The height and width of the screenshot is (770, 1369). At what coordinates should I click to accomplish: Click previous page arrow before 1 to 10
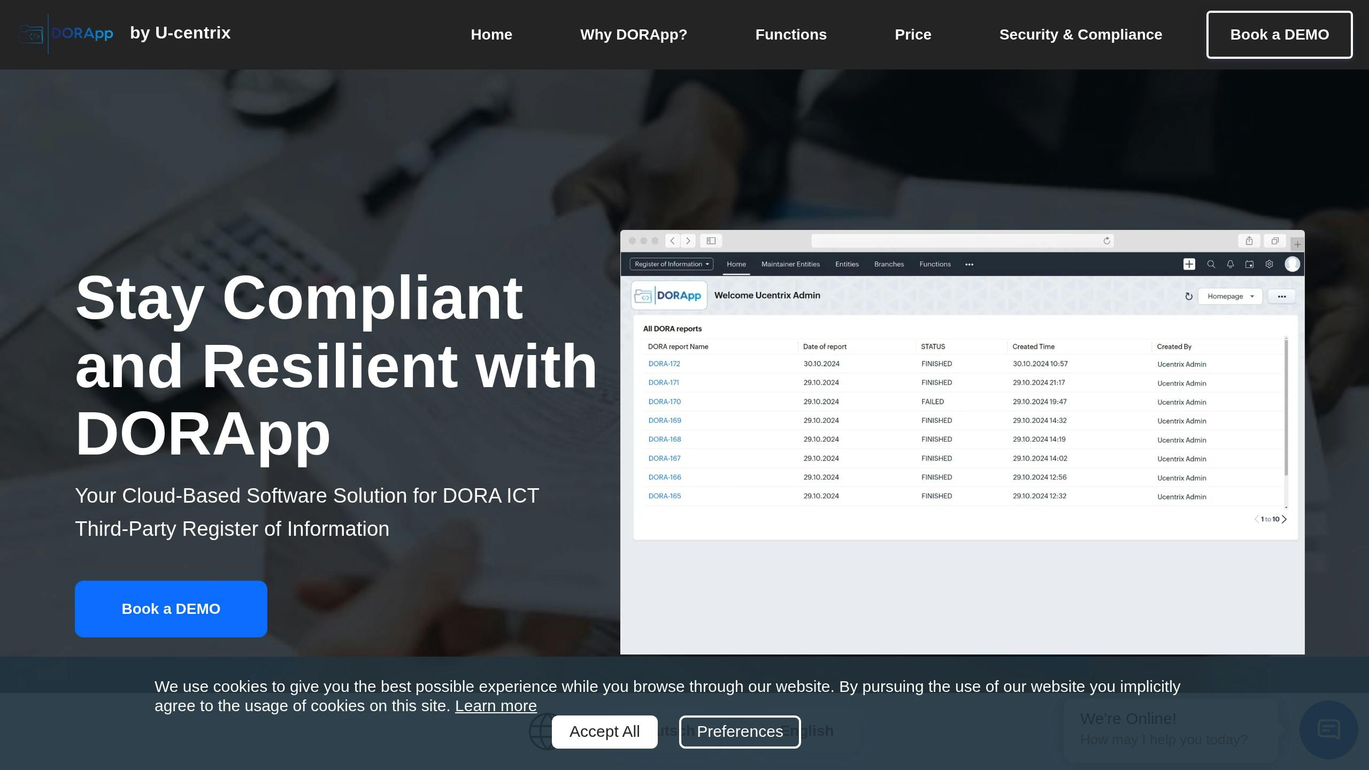(x=1257, y=519)
